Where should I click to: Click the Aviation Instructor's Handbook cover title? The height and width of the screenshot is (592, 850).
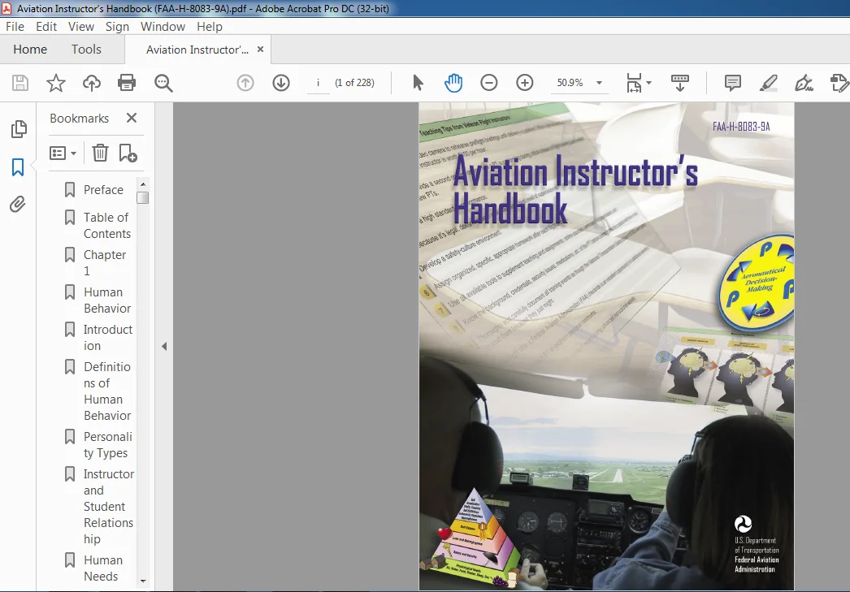pos(575,189)
